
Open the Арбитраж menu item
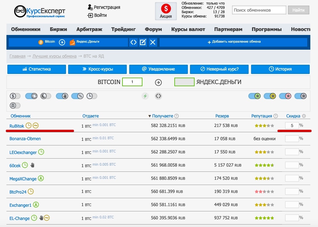[89, 29]
